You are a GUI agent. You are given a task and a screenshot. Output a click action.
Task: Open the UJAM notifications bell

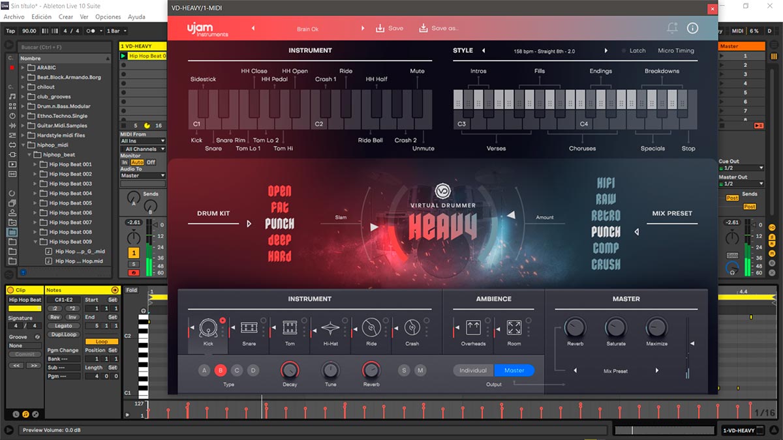tap(672, 28)
